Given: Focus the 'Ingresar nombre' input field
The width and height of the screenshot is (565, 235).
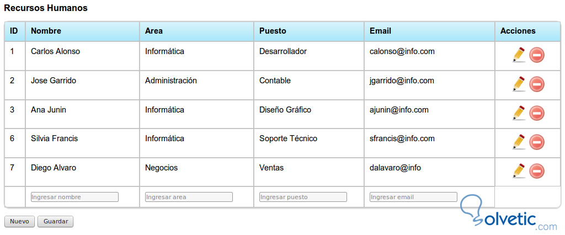Looking at the screenshot, I should [x=74, y=197].
